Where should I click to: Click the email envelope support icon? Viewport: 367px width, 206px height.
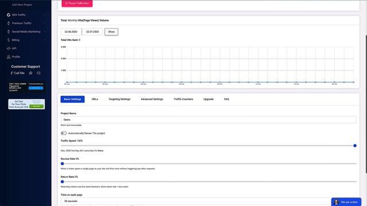point(38,73)
